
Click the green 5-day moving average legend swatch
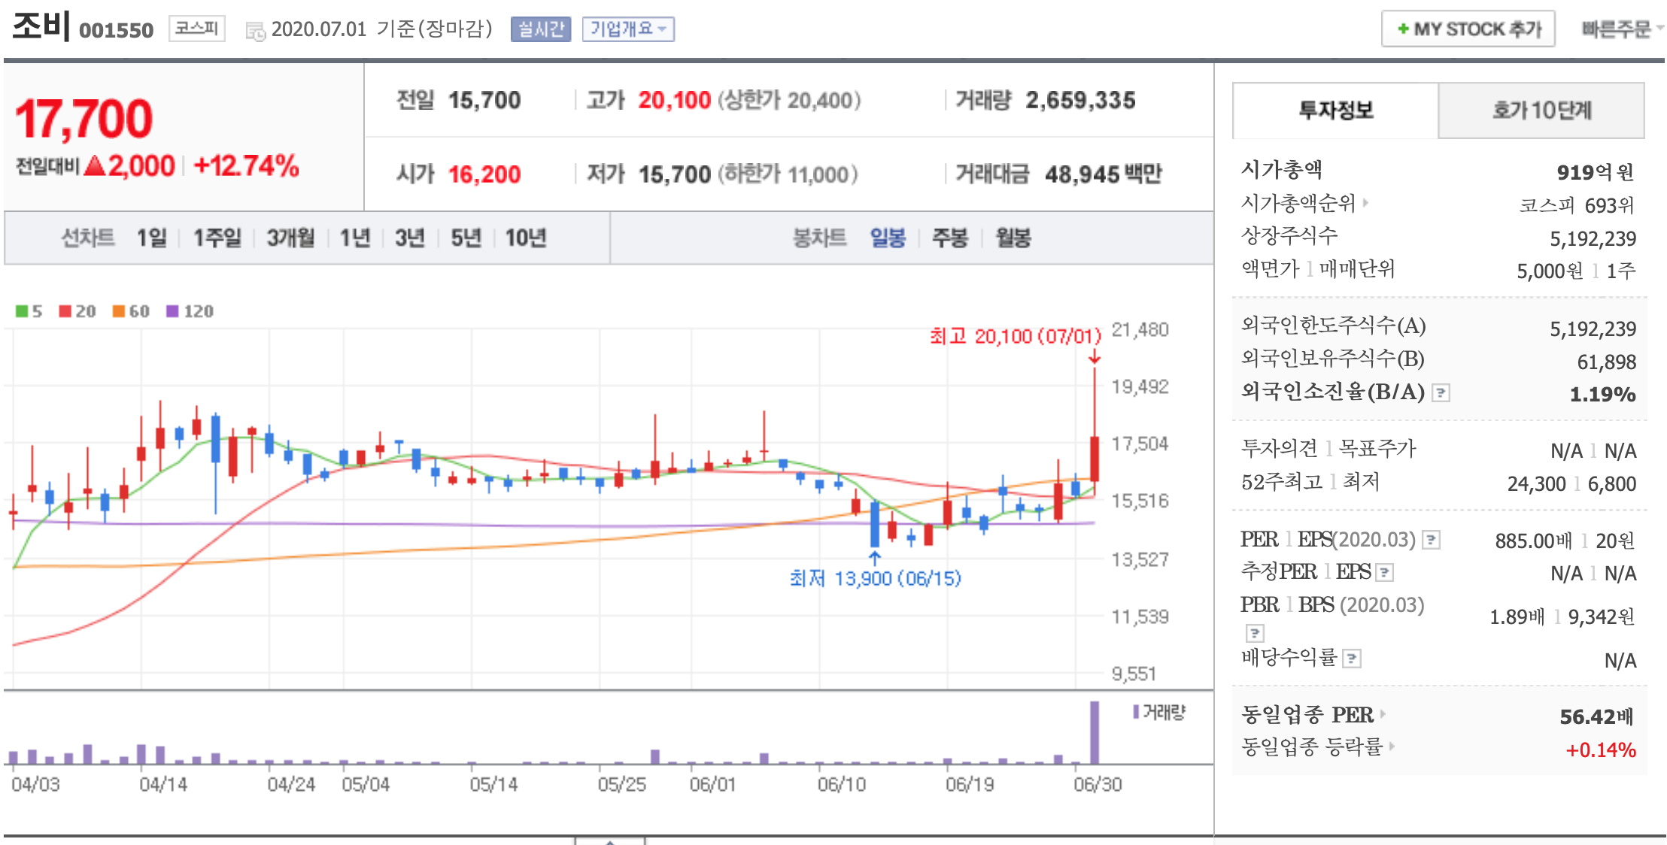pyautogui.click(x=22, y=311)
